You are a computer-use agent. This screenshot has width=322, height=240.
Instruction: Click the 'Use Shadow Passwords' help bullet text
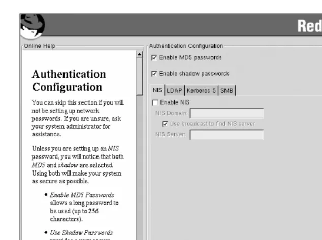81,233
